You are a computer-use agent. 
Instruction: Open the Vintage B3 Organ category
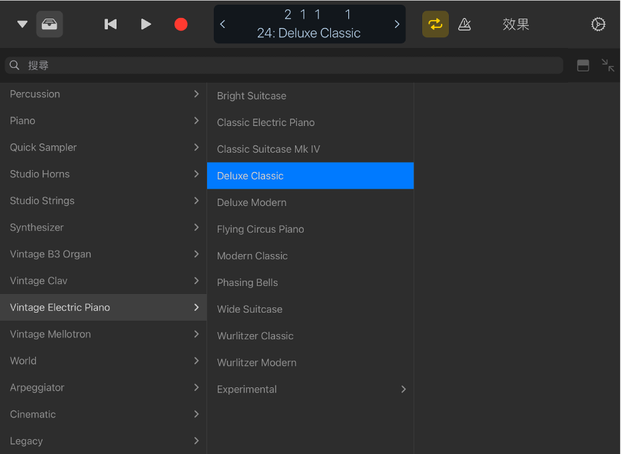103,254
